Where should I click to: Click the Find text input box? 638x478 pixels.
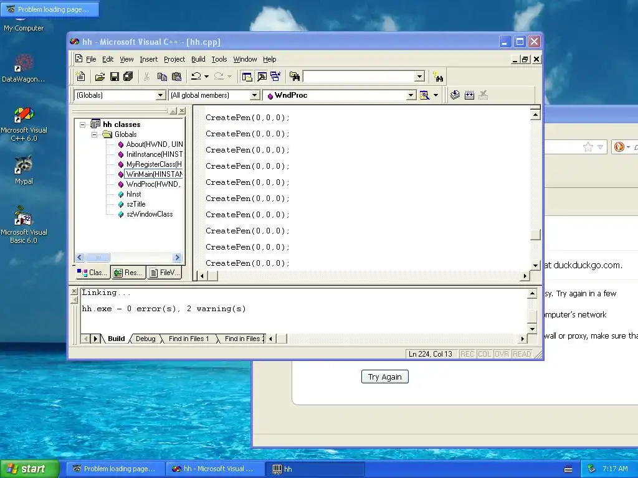pyautogui.click(x=359, y=77)
